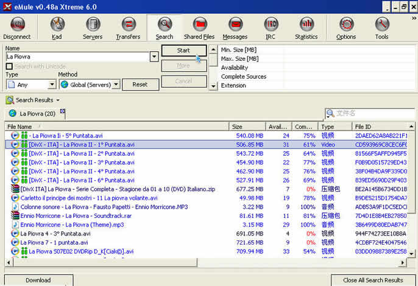
Task: Expand the Name search history dropdown
Action: click(x=154, y=57)
